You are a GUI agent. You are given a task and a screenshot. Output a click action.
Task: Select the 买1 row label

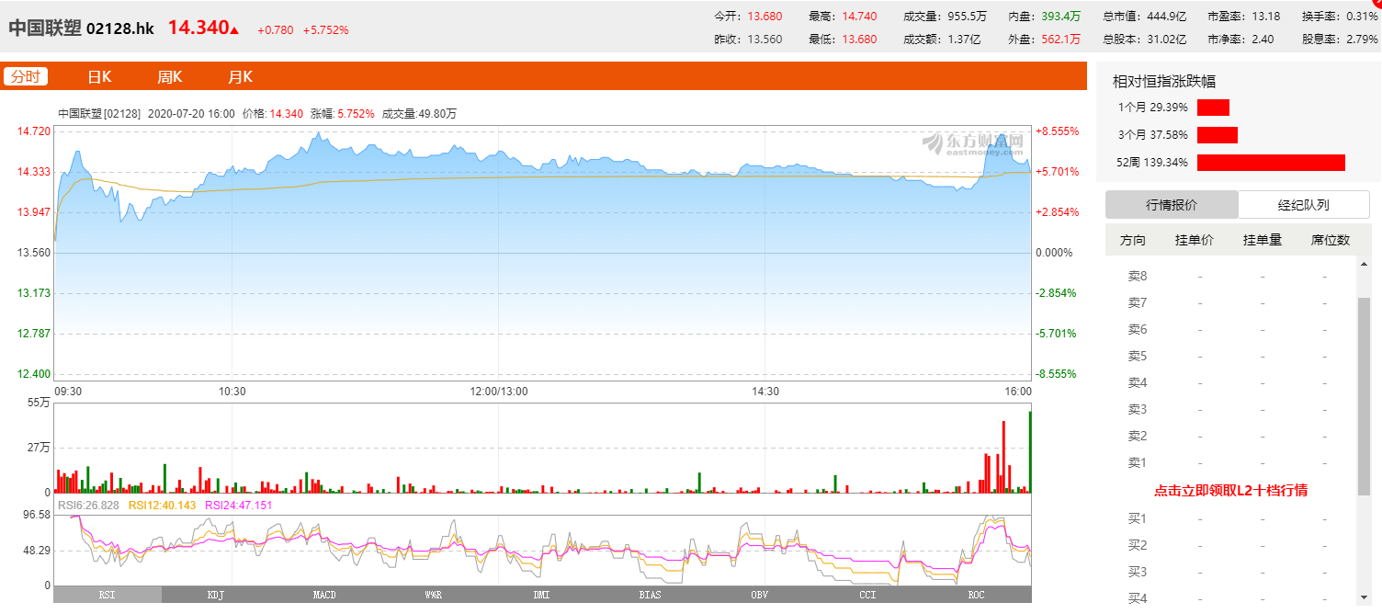click(1138, 519)
